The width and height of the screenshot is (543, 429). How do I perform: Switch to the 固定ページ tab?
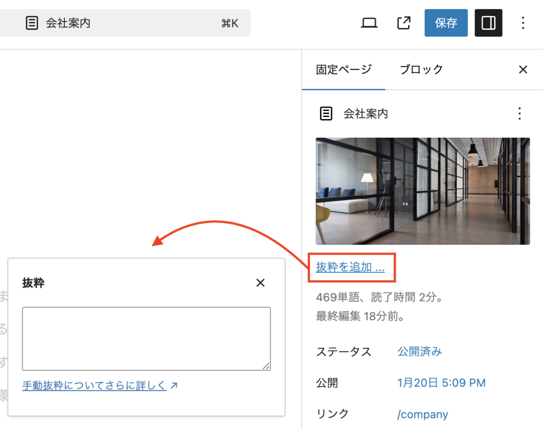coord(344,69)
